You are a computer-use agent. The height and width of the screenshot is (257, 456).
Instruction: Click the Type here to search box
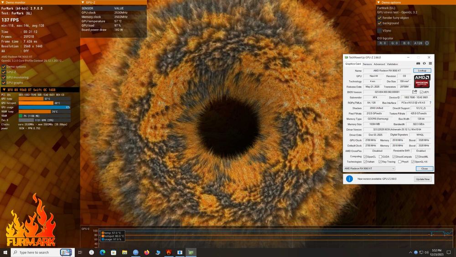click(x=42, y=252)
